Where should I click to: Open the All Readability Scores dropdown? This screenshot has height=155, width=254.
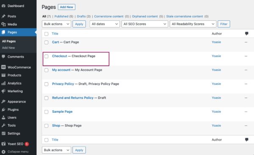pos(193,24)
